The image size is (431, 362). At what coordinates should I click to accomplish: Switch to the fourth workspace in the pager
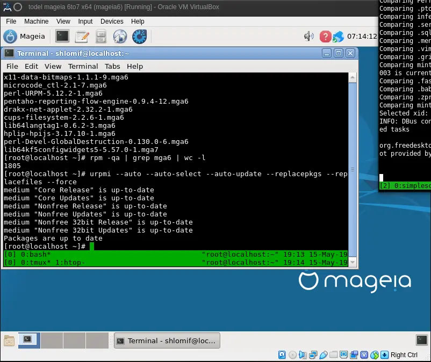pos(97,341)
